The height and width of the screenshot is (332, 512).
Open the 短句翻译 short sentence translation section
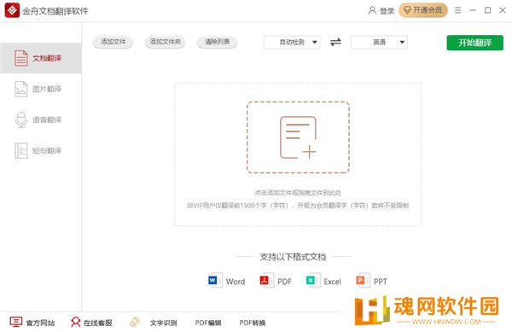40,150
